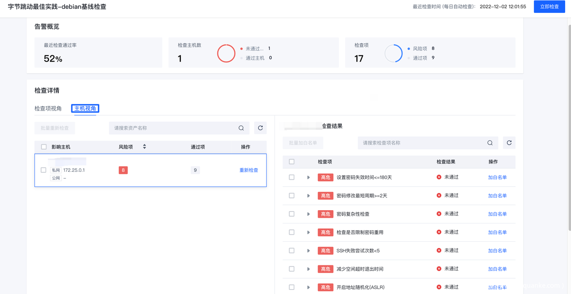Click red 8 risk count badge
The image size is (571, 294).
[x=123, y=170]
